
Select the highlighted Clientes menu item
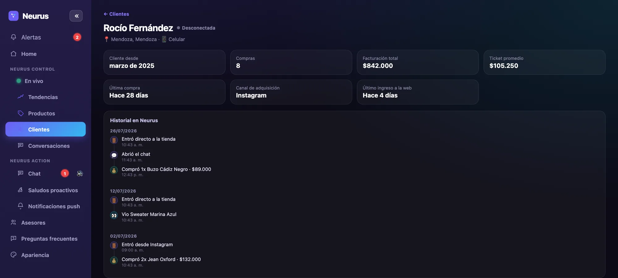pos(45,129)
